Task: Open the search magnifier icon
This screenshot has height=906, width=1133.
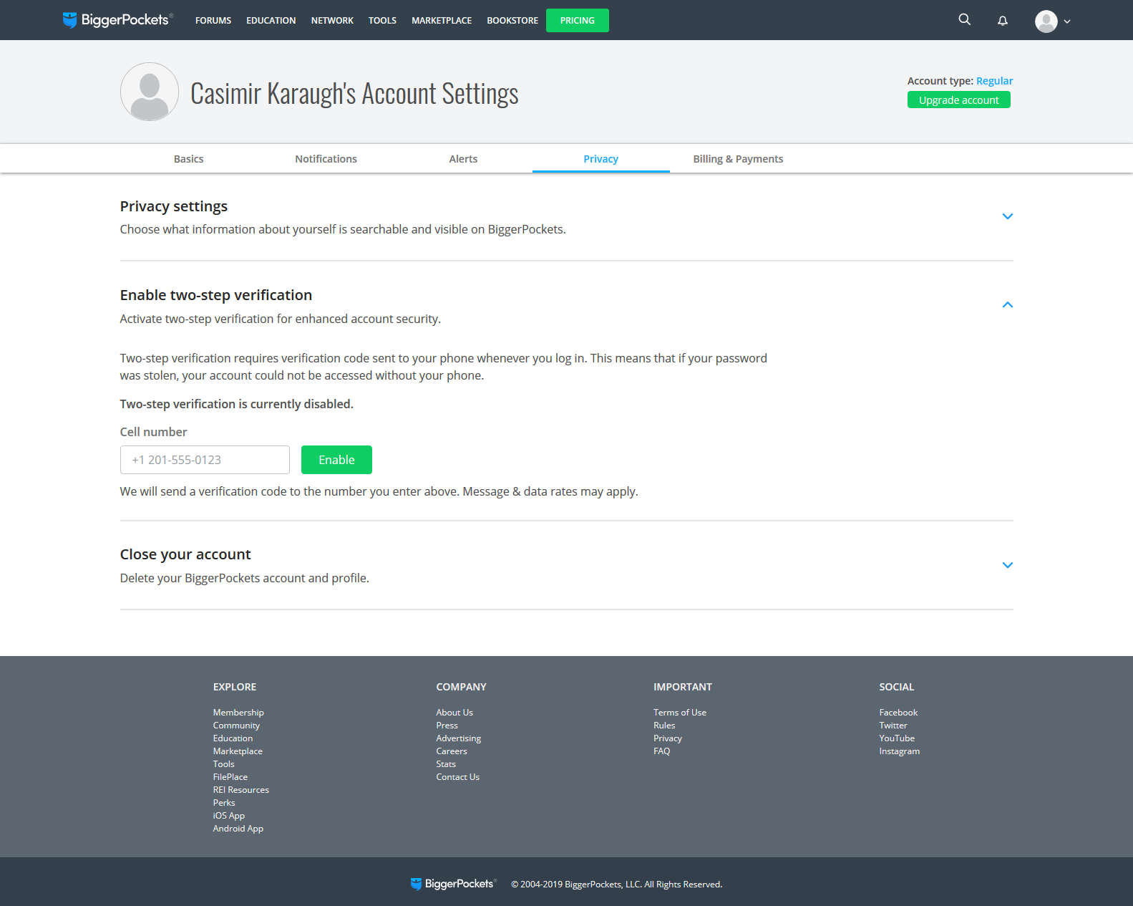Action: tap(965, 20)
